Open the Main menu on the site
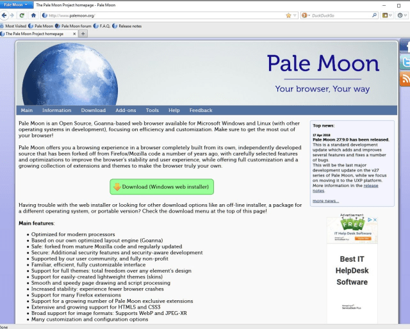Viewport: 410px width, 329px height. click(27, 110)
